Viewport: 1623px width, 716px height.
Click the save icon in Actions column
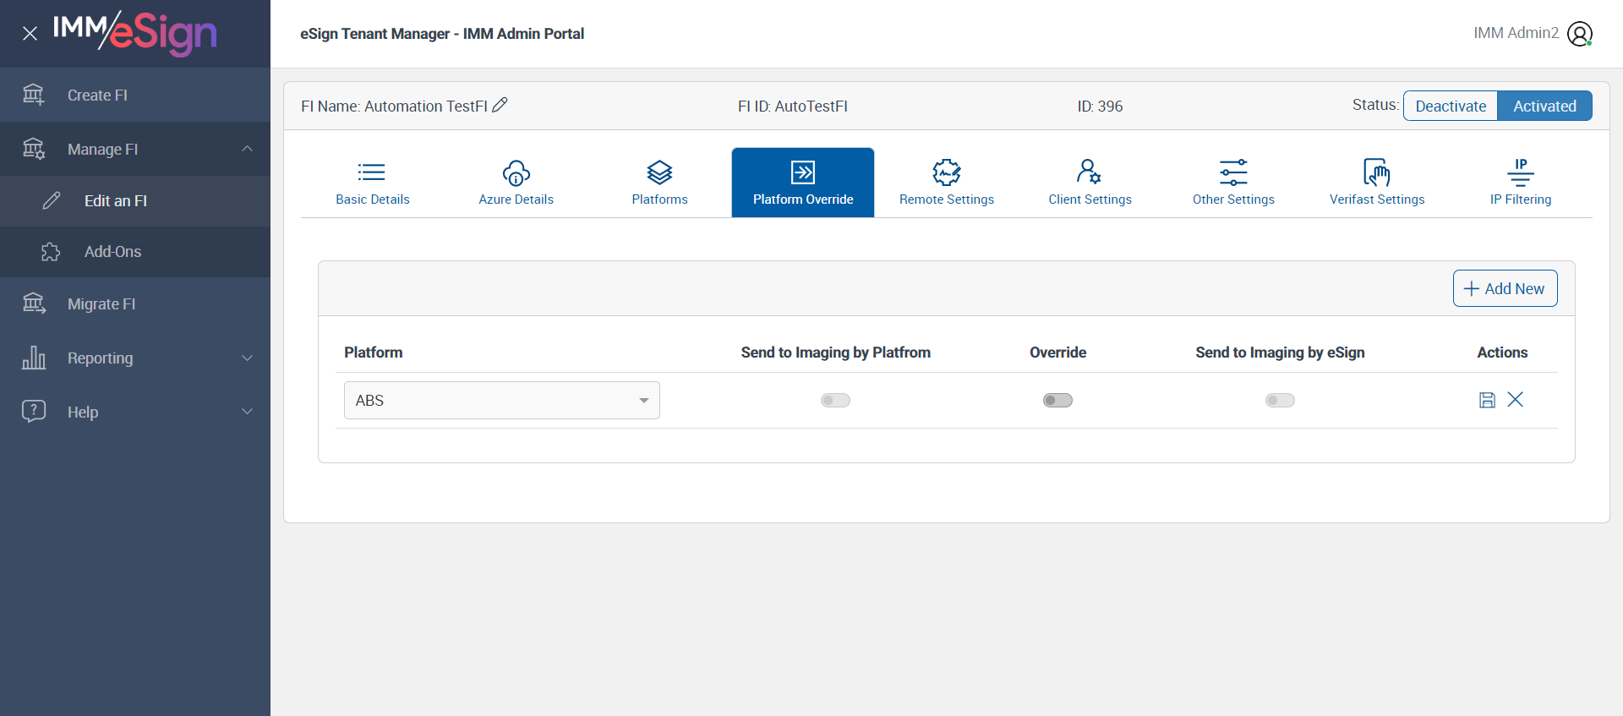click(x=1487, y=400)
